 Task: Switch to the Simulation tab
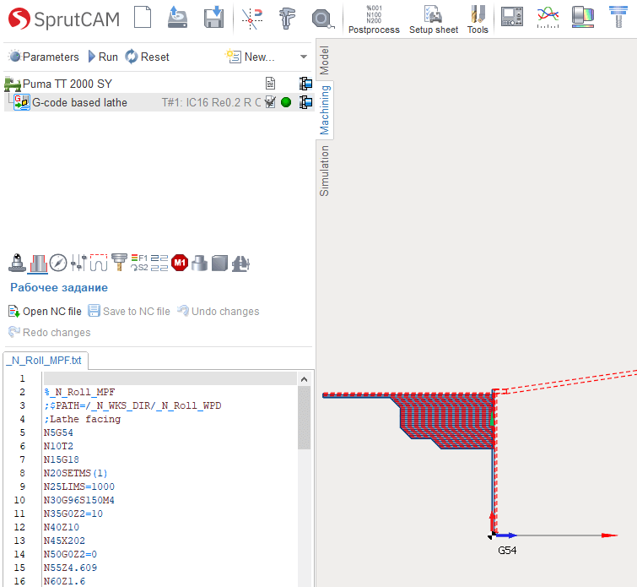click(x=324, y=171)
